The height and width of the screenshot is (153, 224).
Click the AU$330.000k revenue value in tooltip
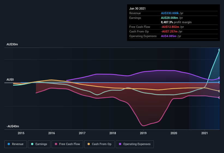[170, 13]
